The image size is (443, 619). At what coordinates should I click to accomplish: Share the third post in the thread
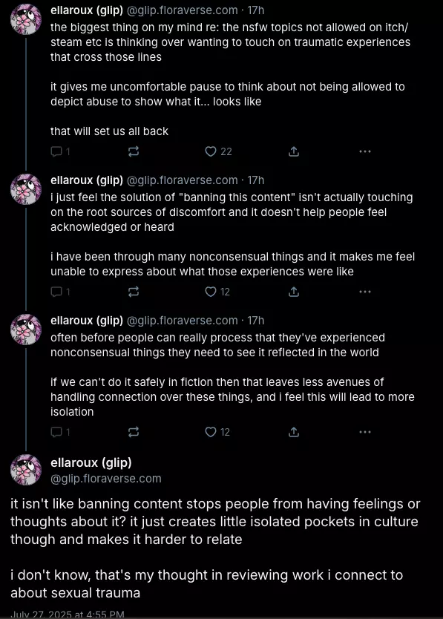294,432
